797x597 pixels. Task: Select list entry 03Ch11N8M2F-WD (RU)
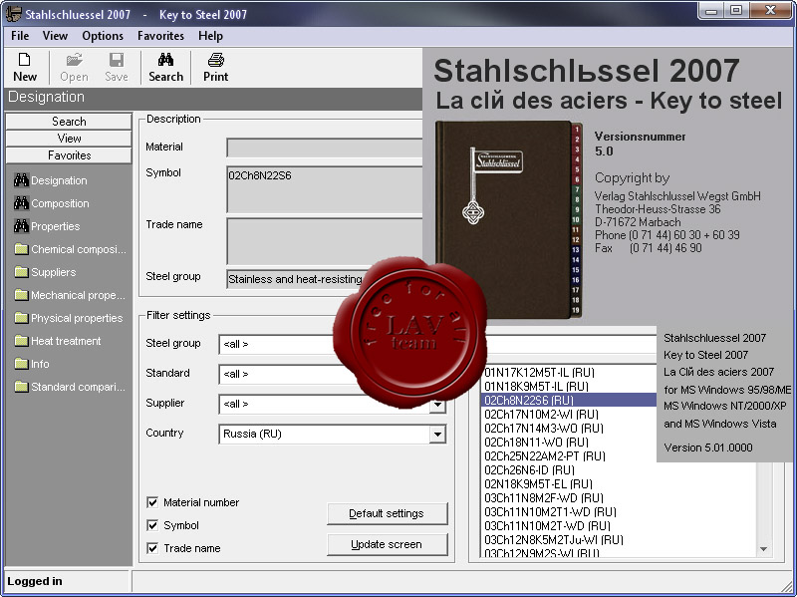tap(543, 498)
